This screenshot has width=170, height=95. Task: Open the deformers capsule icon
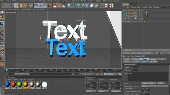pos(87,5)
